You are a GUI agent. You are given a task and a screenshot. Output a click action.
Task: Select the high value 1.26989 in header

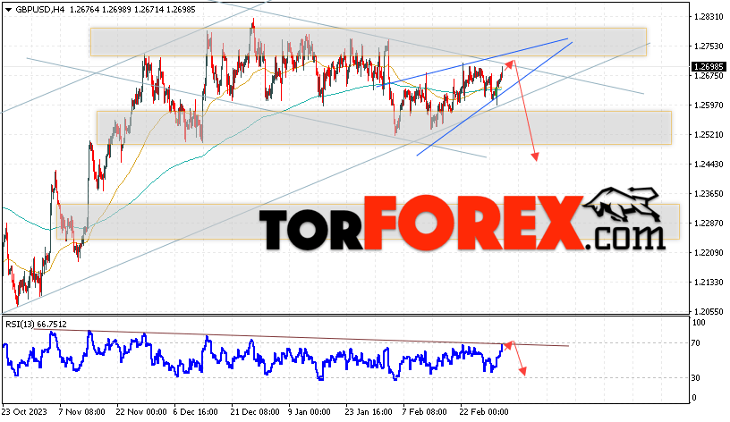point(116,9)
